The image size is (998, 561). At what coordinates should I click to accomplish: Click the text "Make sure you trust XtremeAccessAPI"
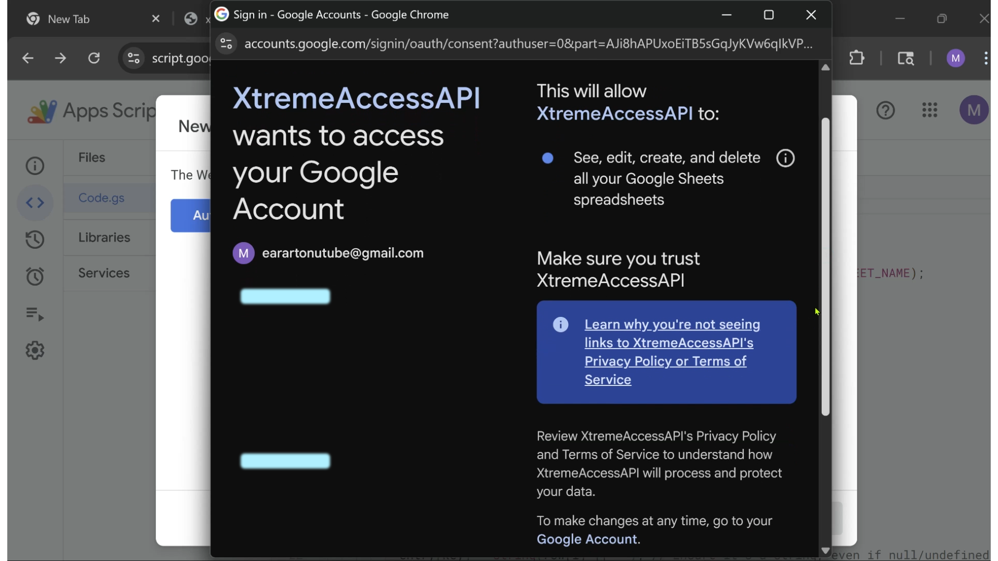coord(618,270)
